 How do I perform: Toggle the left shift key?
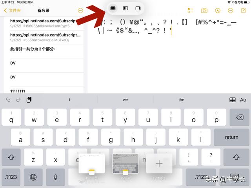(x=11, y=157)
